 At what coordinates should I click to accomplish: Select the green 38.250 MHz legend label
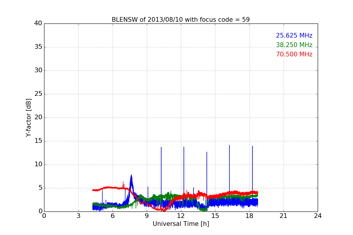pos(294,45)
